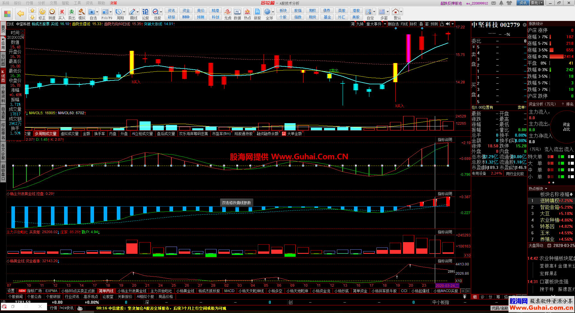Click the 买入 buy icon
Viewport: 575px width, 313px height.
click(x=62, y=12)
